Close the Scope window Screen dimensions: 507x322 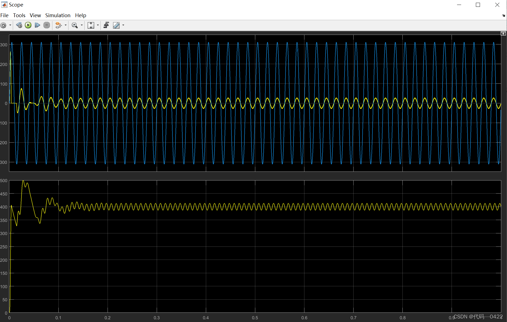tap(497, 5)
